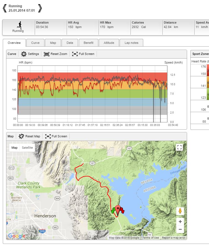Zoom out on the map
This screenshot has height=245, width=209.
(x=180, y=229)
